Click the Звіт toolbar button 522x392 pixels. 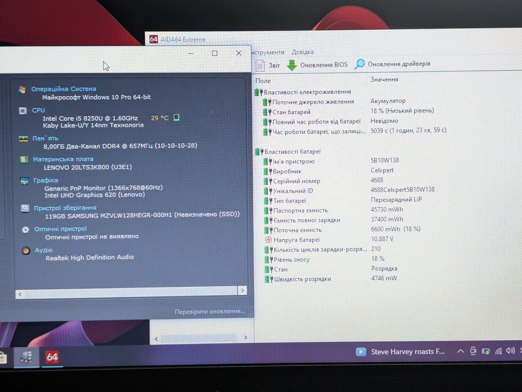tap(268, 65)
